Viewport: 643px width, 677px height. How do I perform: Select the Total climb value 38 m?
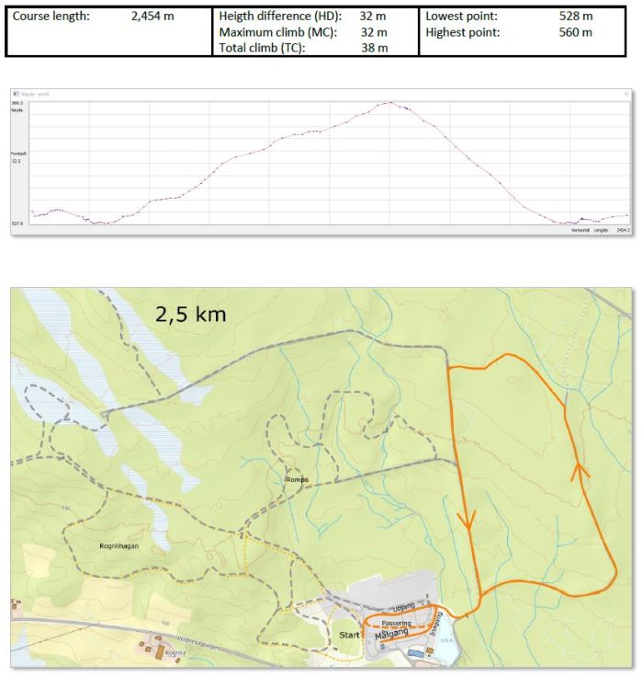click(x=375, y=48)
